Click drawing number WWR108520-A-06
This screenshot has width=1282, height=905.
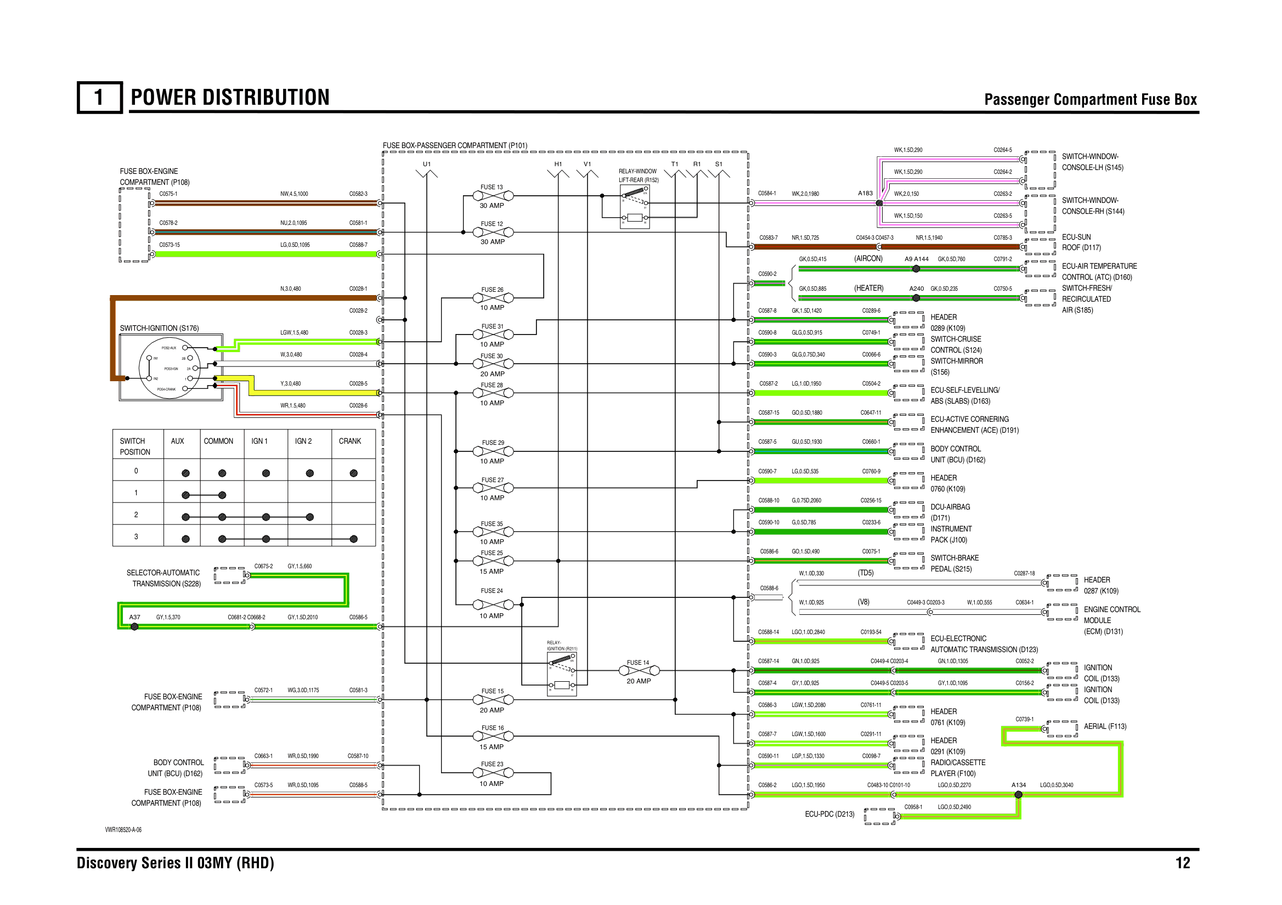click(123, 830)
